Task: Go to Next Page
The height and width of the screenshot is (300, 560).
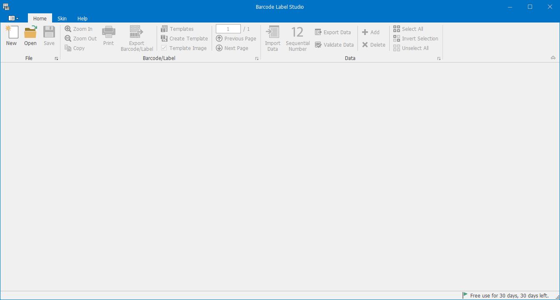Action: point(232,48)
